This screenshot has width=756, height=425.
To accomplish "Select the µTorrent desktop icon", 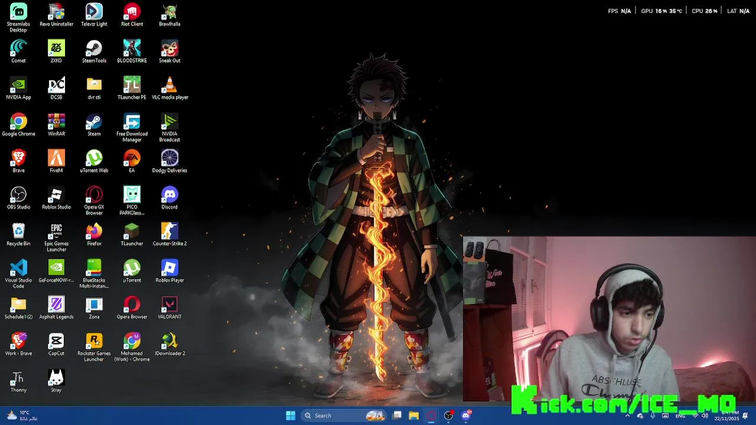I will coord(132,272).
